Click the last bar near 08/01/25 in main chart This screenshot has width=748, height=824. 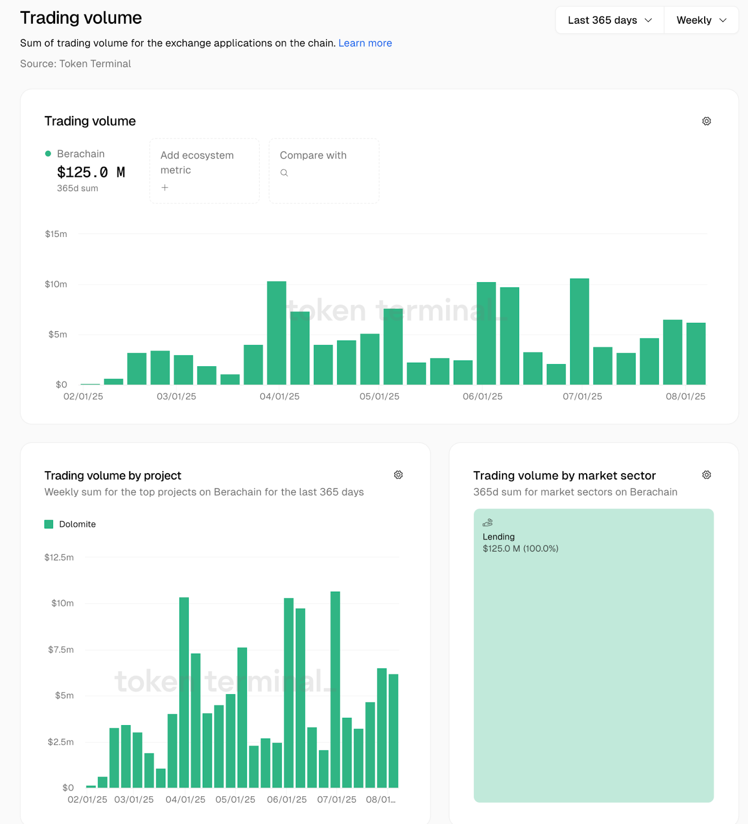click(x=695, y=354)
